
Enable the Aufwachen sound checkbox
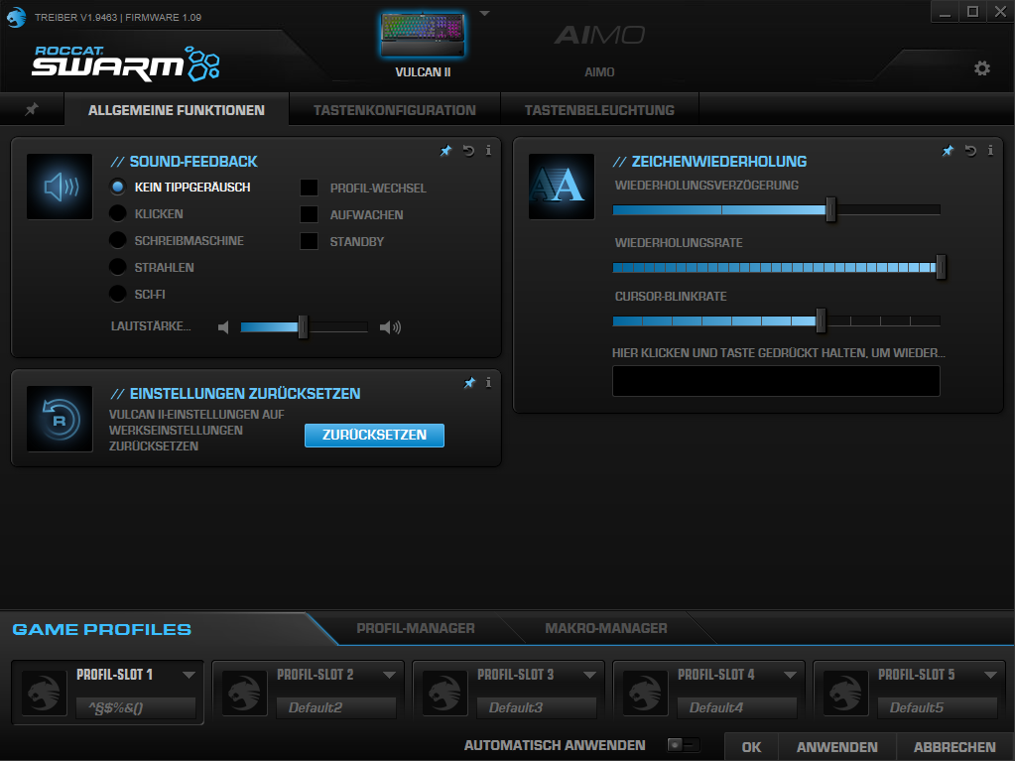click(x=309, y=214)
